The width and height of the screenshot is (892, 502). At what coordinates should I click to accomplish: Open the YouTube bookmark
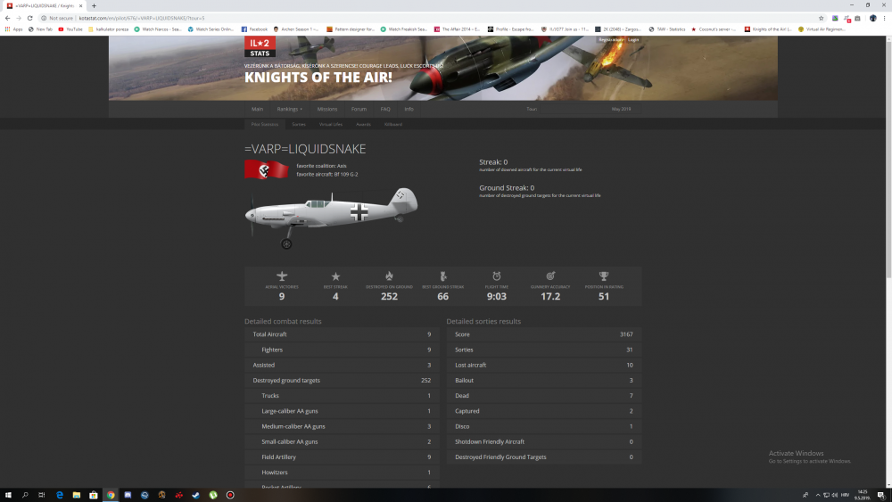point(71,29)
